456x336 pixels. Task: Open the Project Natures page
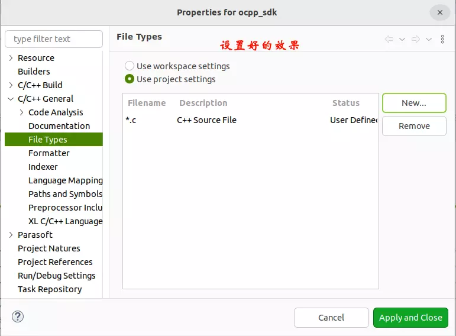click(49, 248)
